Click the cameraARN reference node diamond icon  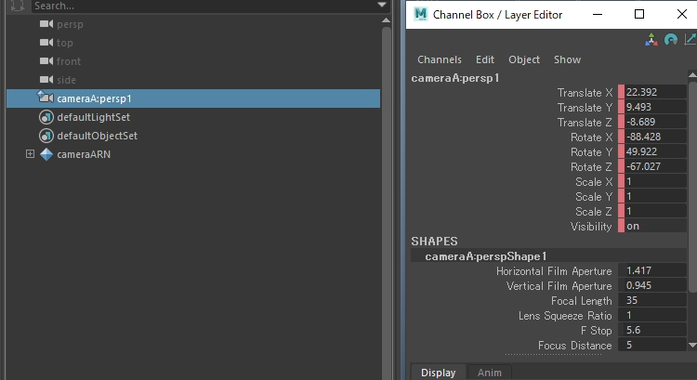[x=46, y=154]
